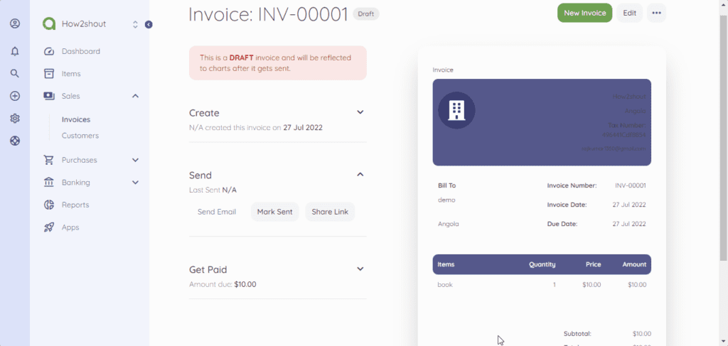Image resolution: width=728 pixels, height=346 pixels.
Task: Click the search magnifier icon
Action: click(x=15, y=73)
